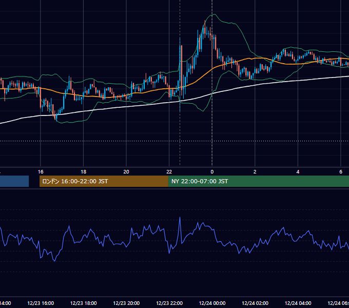Select the ロンドン 16:00-22:00 JST session bar
This screenshot has width=349, height=308.
[104, 181]
